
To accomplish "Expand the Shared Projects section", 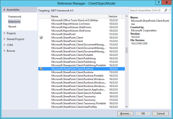I will pyautogui.click(x=4, y=39).
